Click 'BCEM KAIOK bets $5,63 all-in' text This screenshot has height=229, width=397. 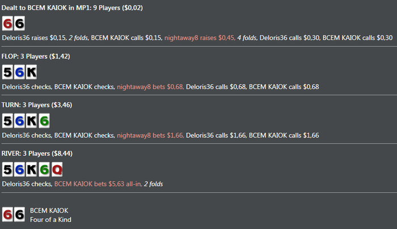[x=97, y=184]
